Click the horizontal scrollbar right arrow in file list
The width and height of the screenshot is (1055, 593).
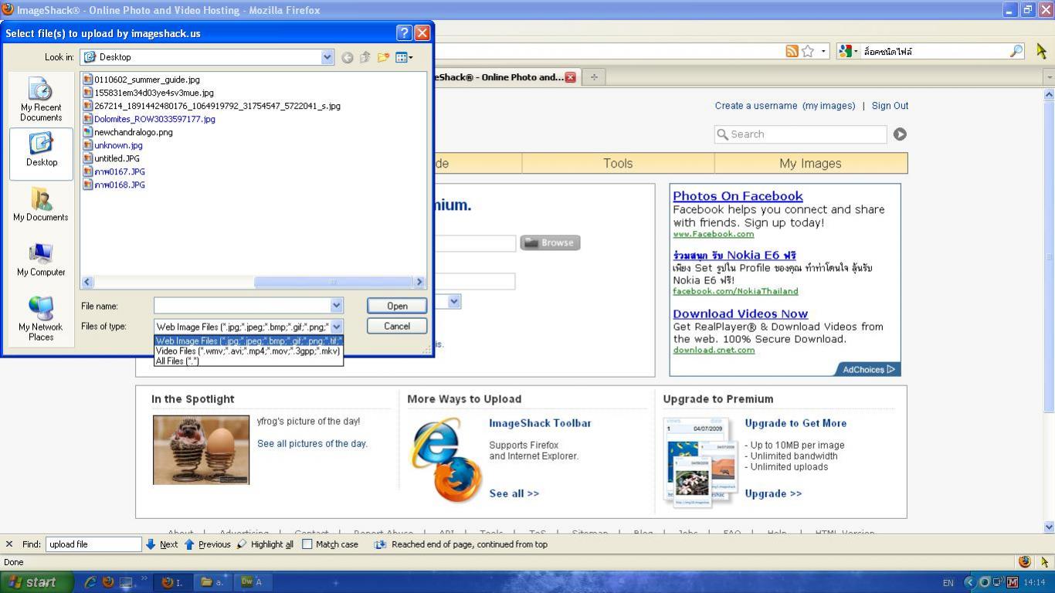419,283
